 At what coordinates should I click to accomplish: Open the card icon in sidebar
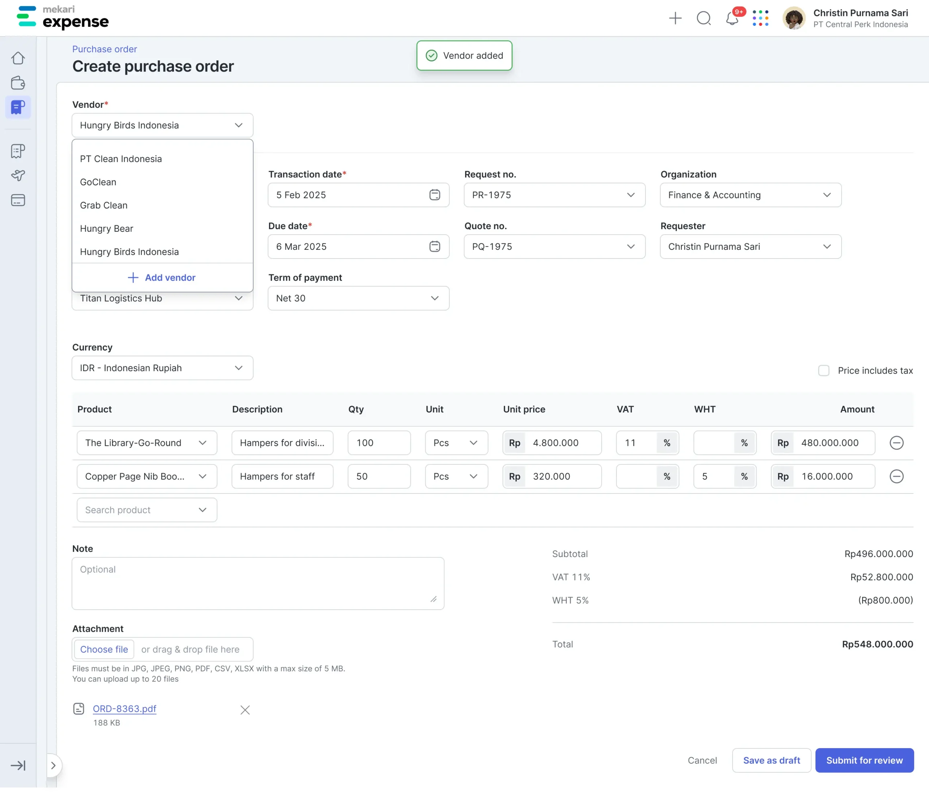click(18, 200)
